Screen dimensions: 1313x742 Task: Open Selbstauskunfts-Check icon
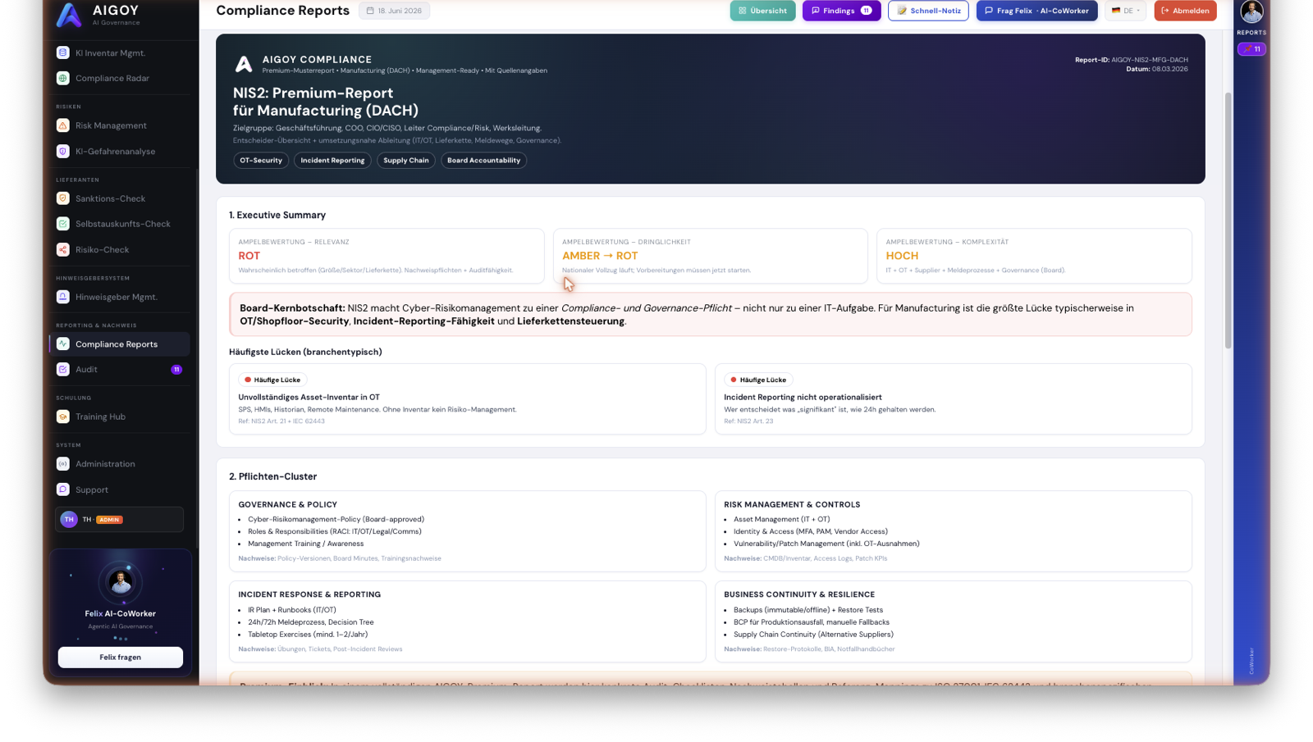(63, 224)
